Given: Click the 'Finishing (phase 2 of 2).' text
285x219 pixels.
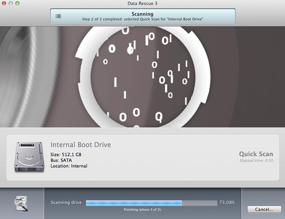Looking at the screenshot, I should click(142, 209).
